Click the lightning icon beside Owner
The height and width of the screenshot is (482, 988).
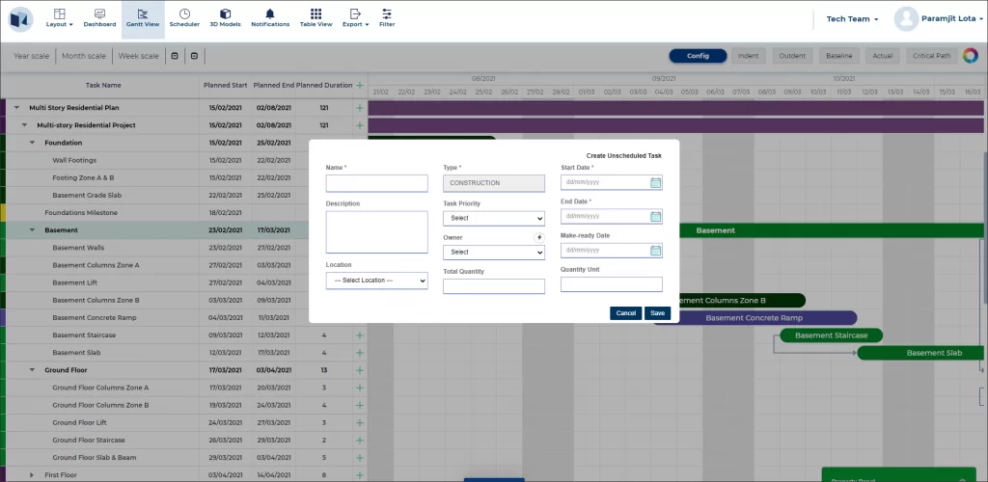(539, 237)
